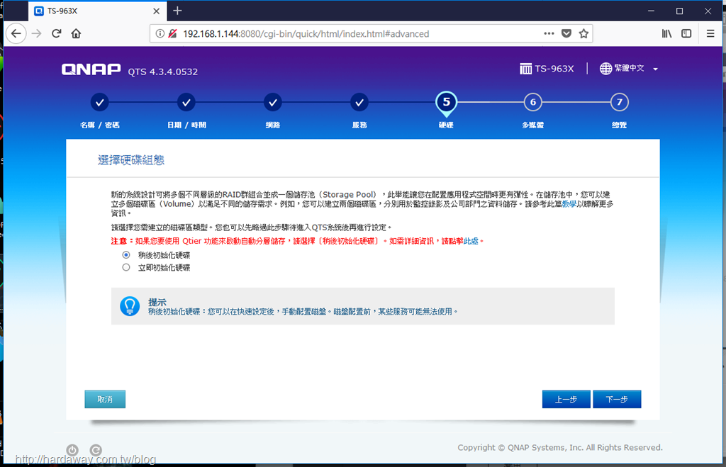Click the restart icon at the bottom left
Image resolution: width=726 pixels, height=467 pixels.
click(x=96, y=450)
